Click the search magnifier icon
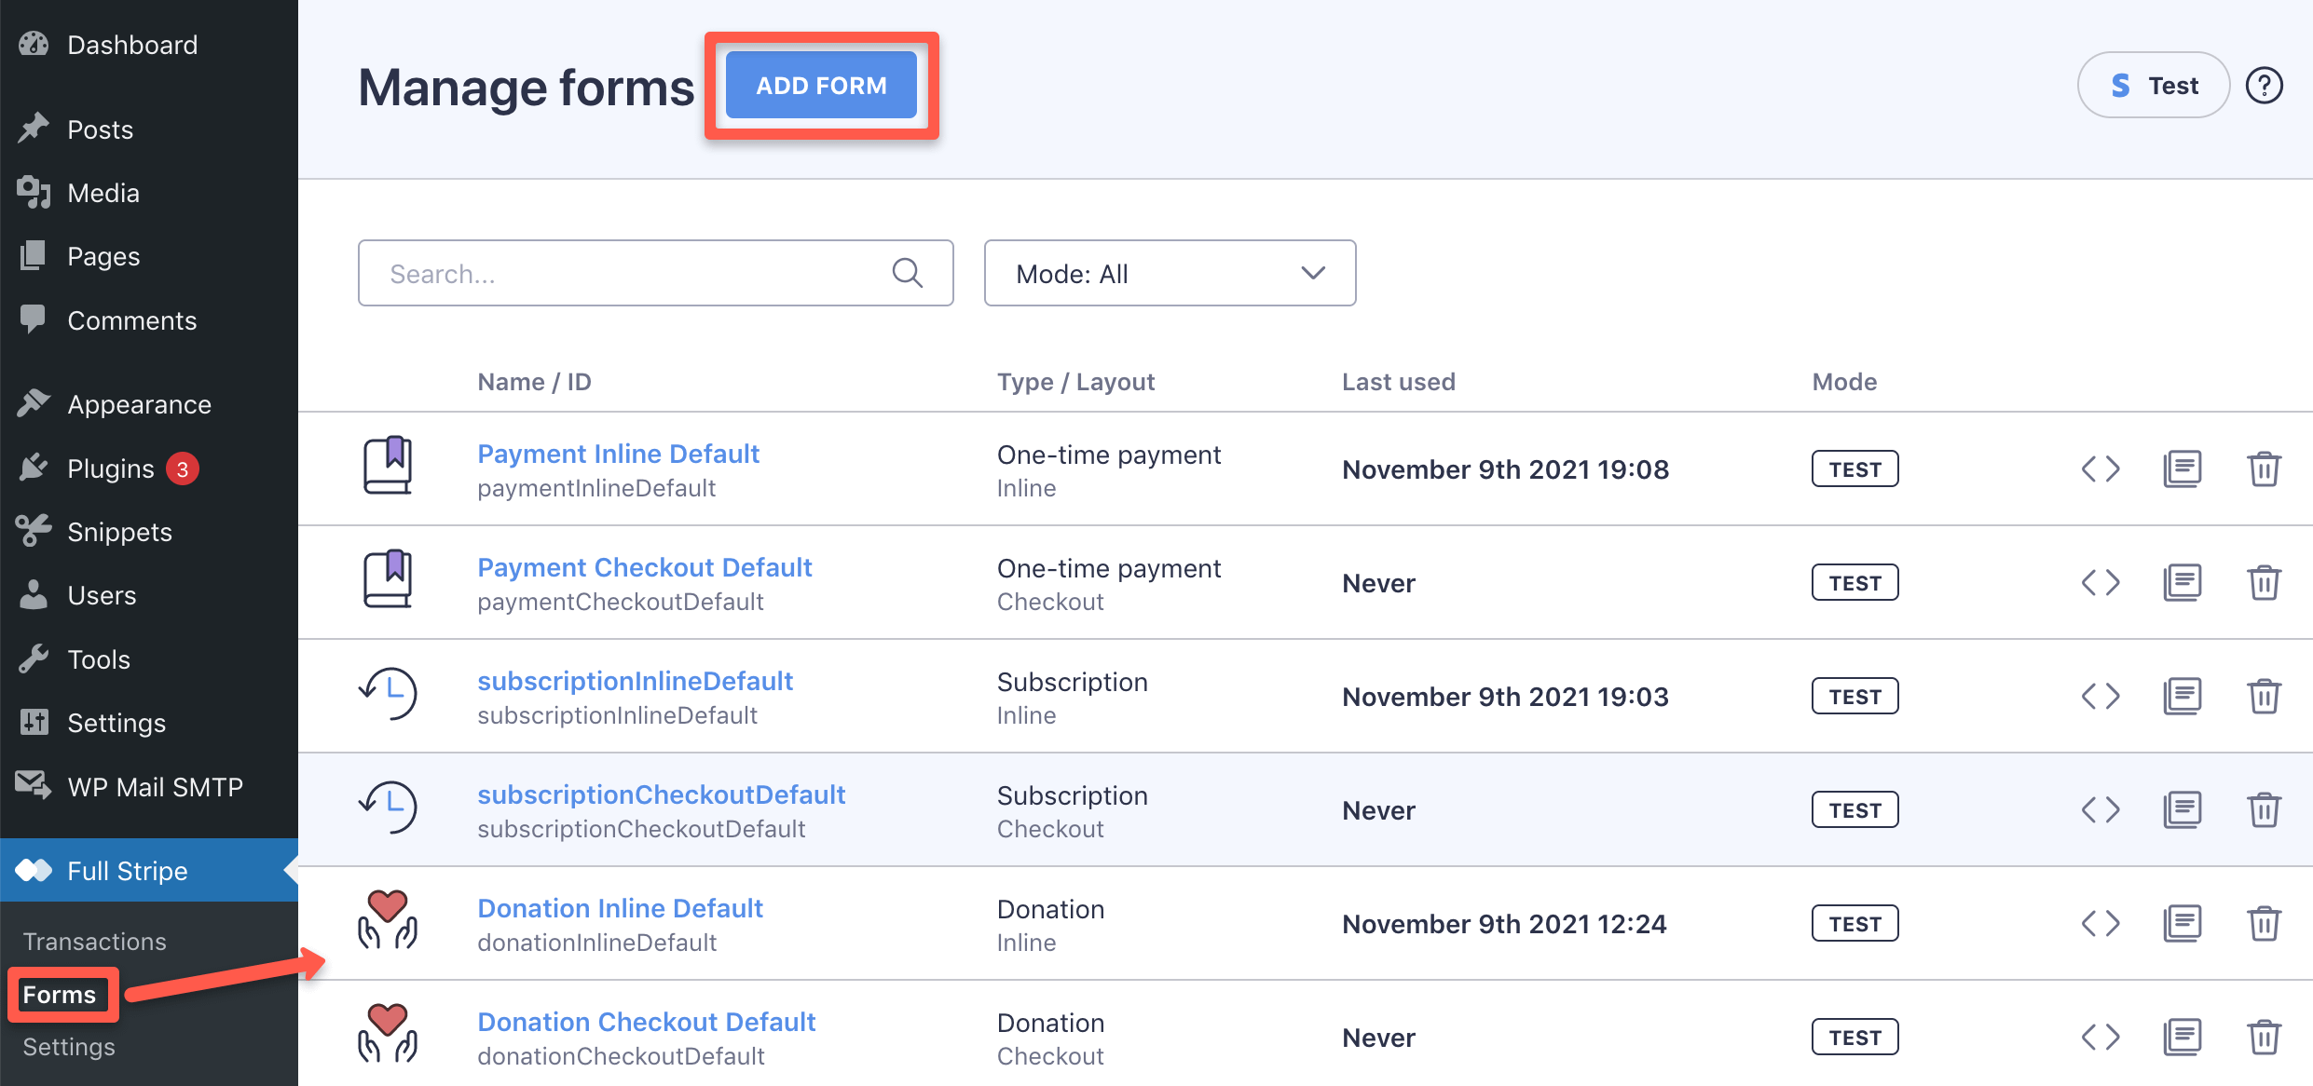This screenshot has width=2313, height=1086. (x=907, y=273)
